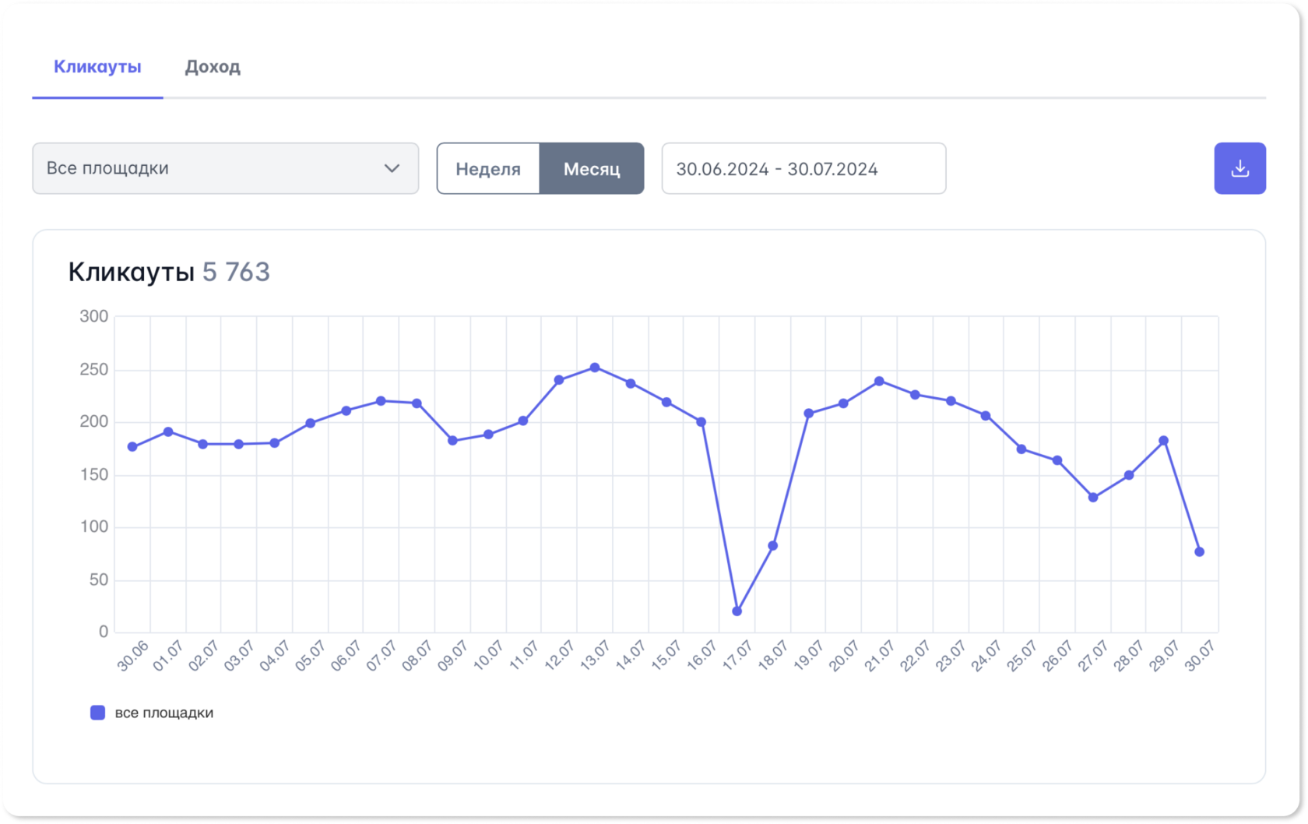1308x824 pixels.
Task: Select the Неделя period toggle
Action: tap(488, 168)
